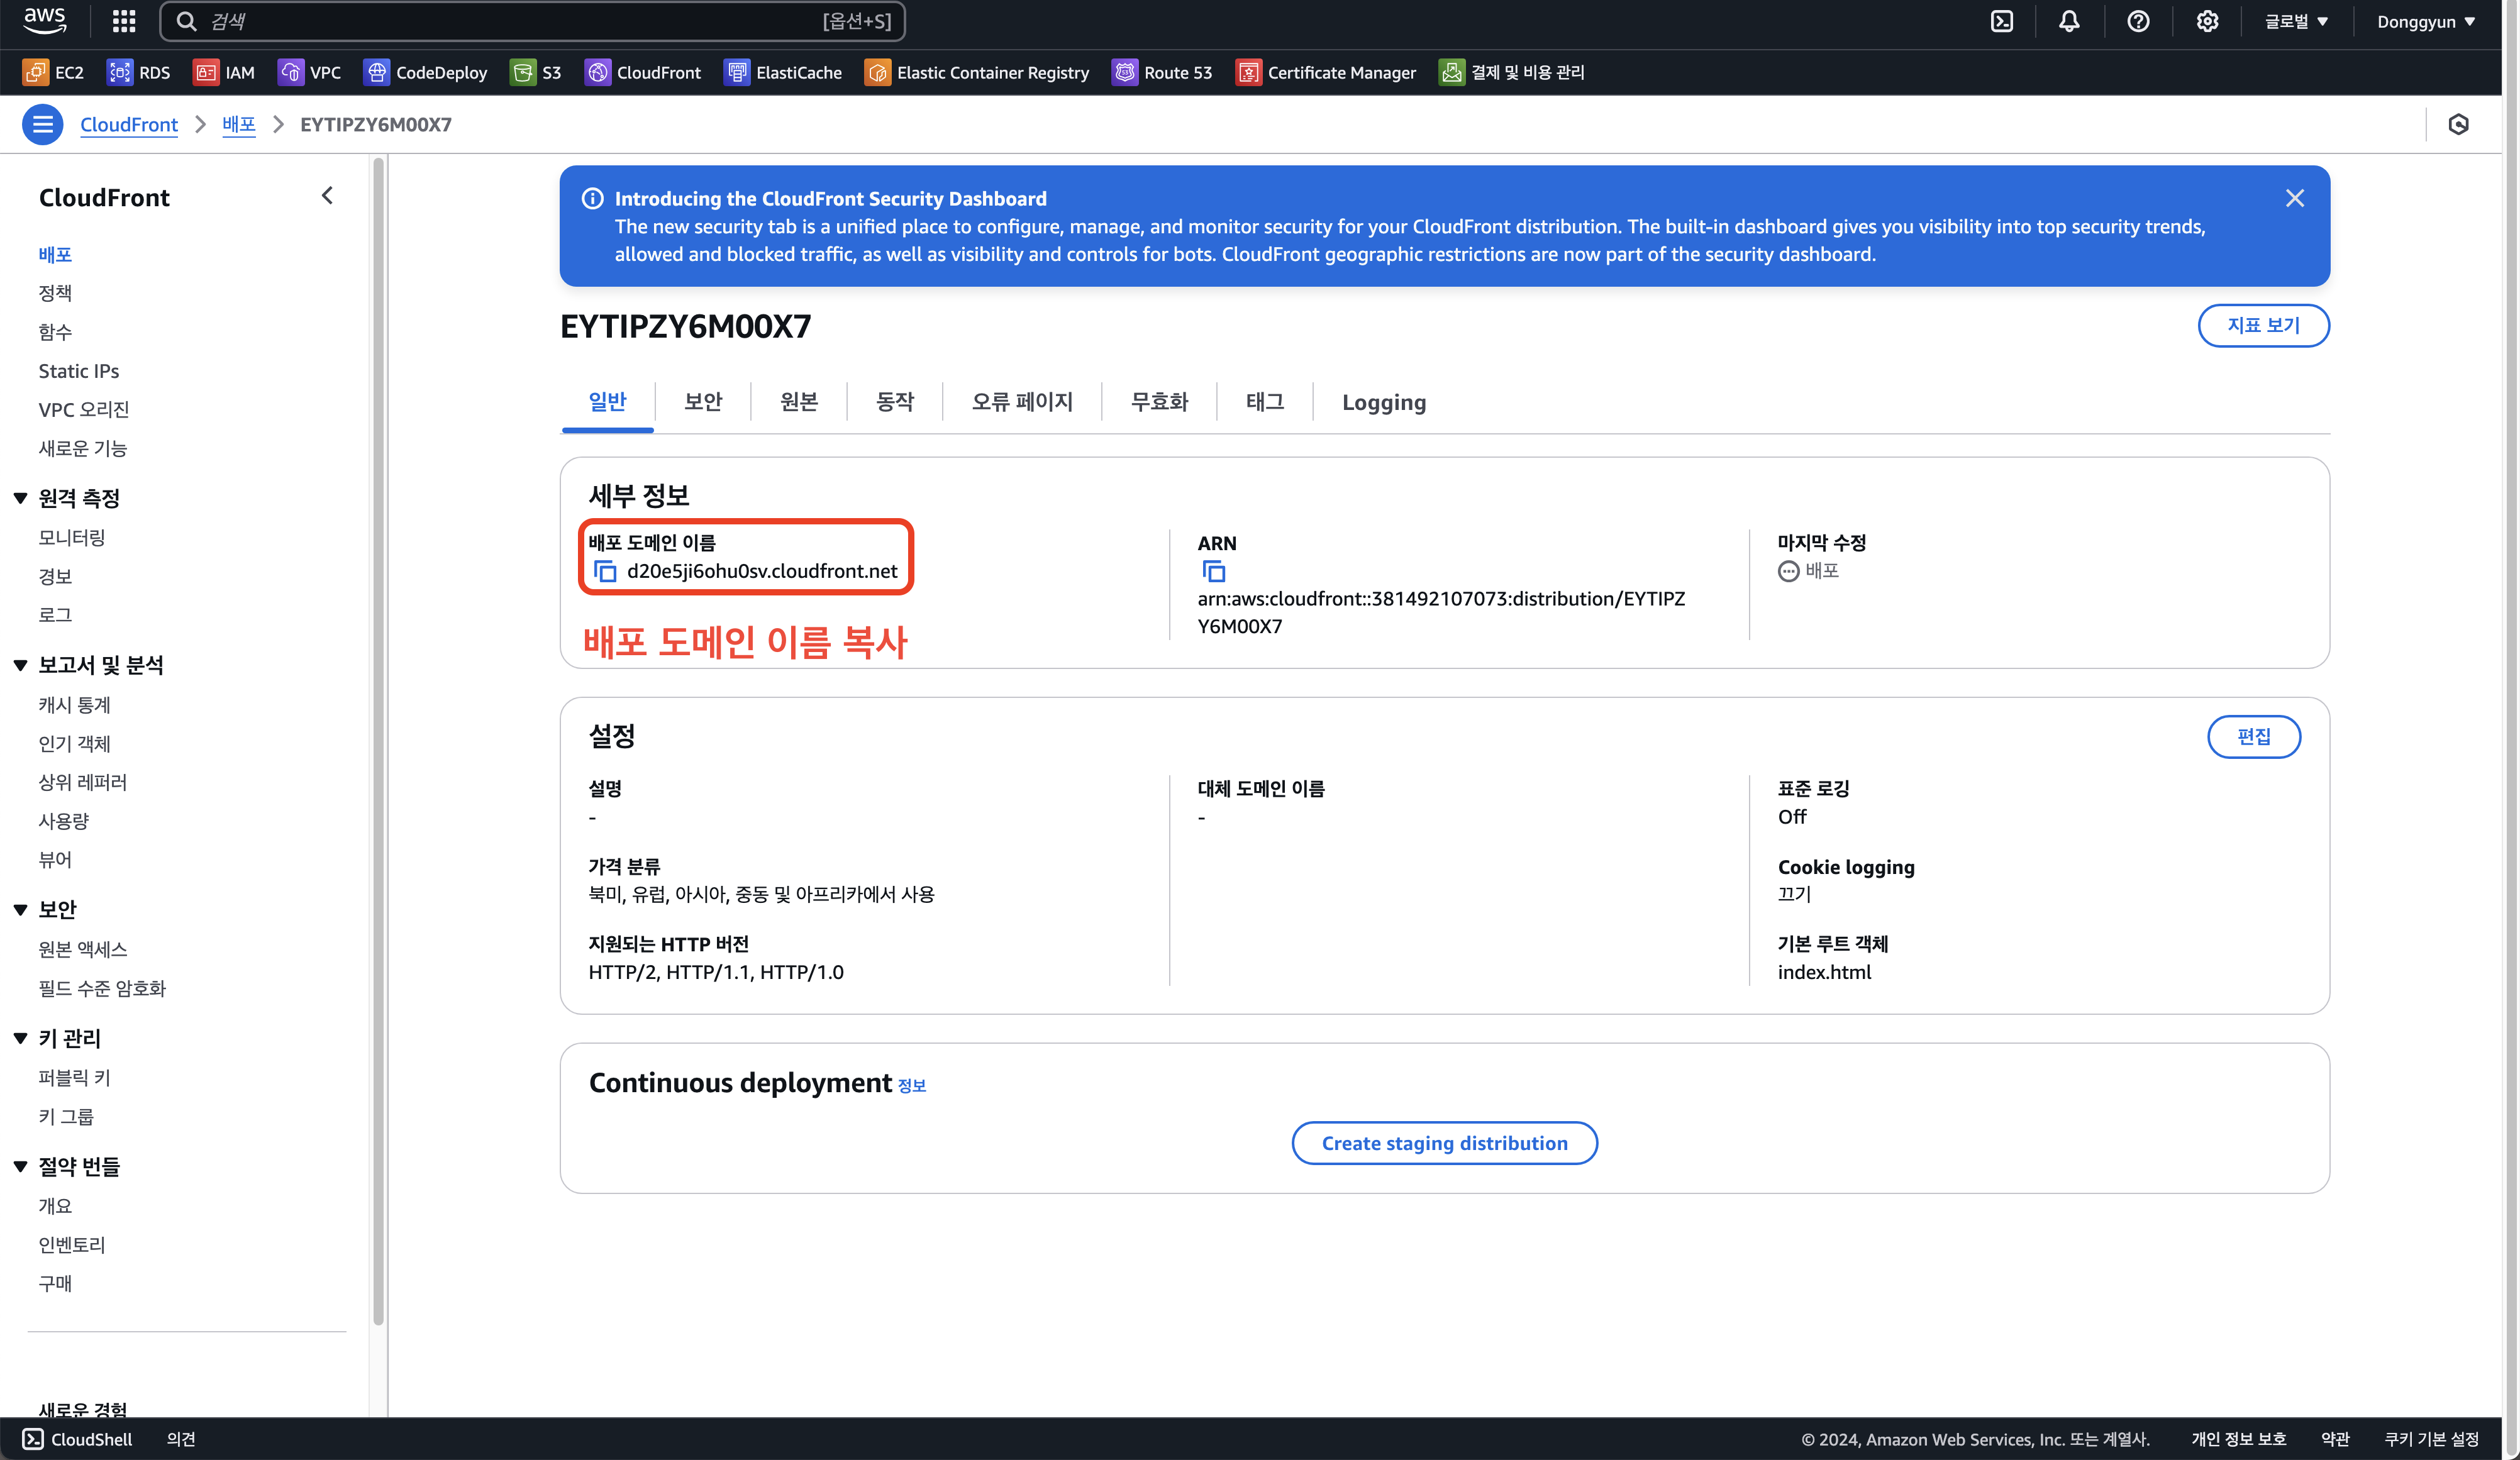This screenshot has height=1460, width=2520.
Task: Open the 글로벌 region dropdown
Action: point(2296,21)
